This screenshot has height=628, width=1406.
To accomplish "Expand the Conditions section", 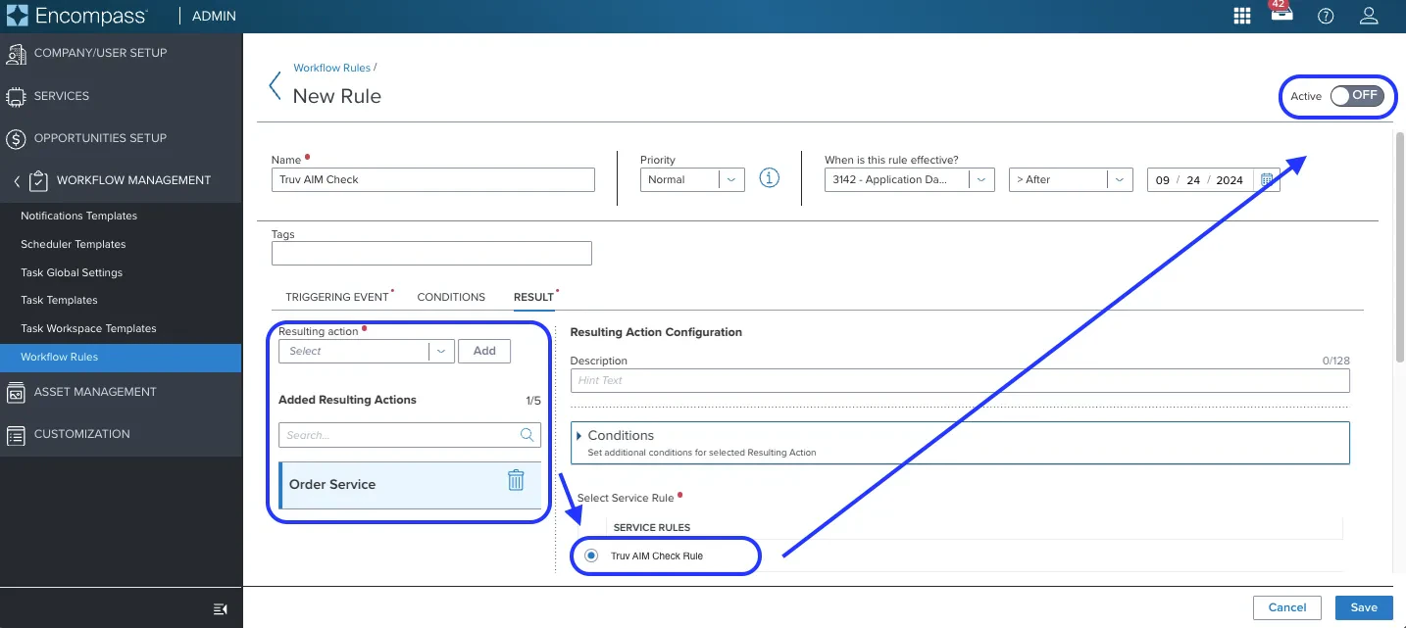I will pyautogui.click(x=578, y=437).
